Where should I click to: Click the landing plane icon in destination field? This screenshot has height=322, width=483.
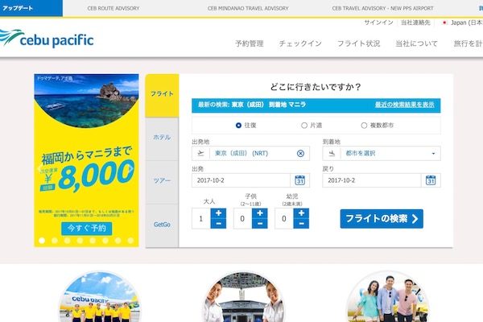click(332, 153)
